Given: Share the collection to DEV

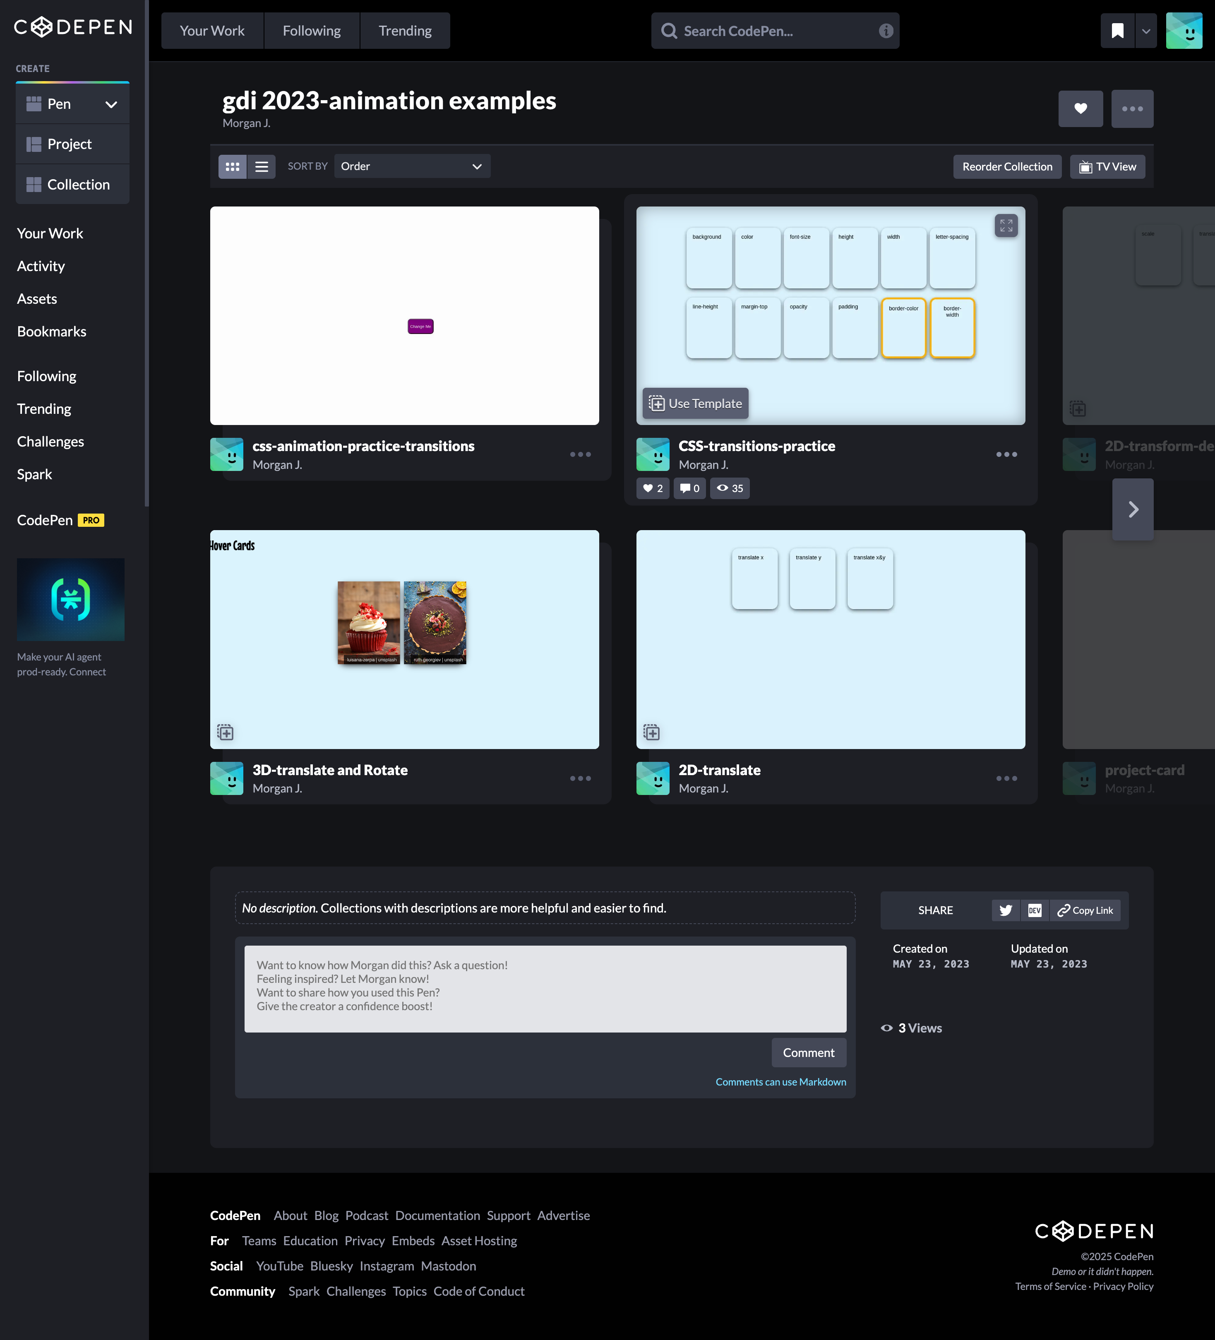Looking at the screenshot, I should (x=1034, y=910).
